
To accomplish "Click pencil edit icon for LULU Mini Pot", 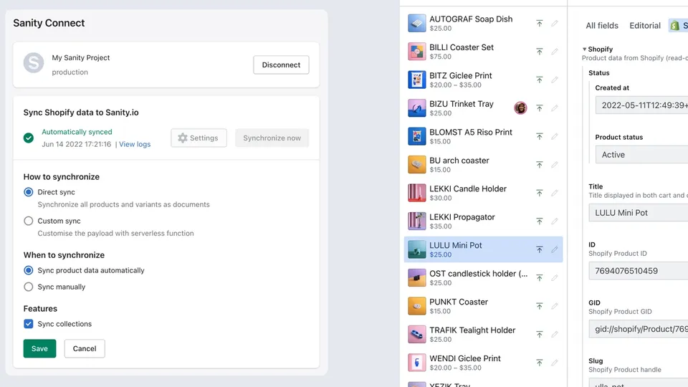I will tap(555, 249).
